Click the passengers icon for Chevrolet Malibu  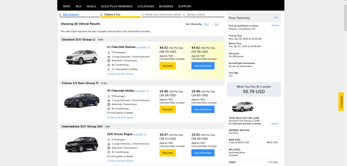click(108, 96)
